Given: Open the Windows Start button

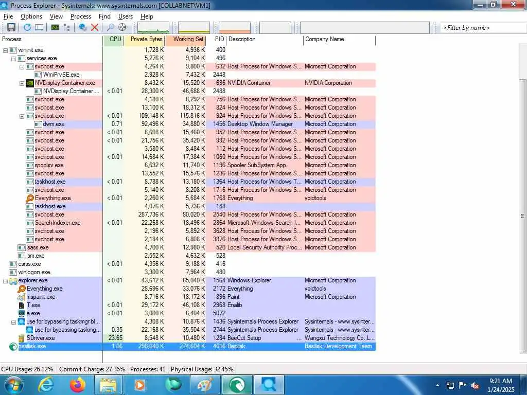Looking at the screenshot, I should [13, 385].
